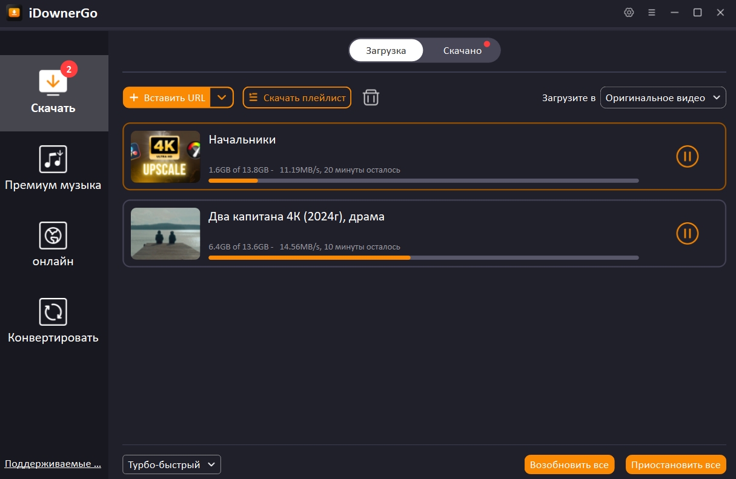This screenshot has height=479, width=736.
Task: Click the Скачать плейлист button
Action: click(x=297, y=97)
